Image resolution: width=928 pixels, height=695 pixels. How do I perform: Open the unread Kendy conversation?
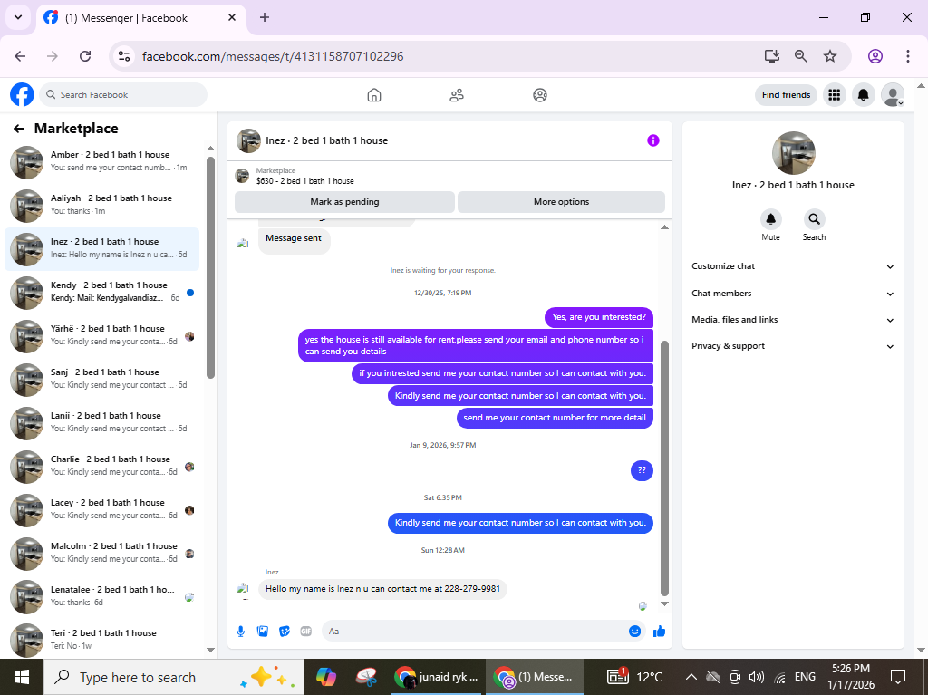click(x=101, y=292)
